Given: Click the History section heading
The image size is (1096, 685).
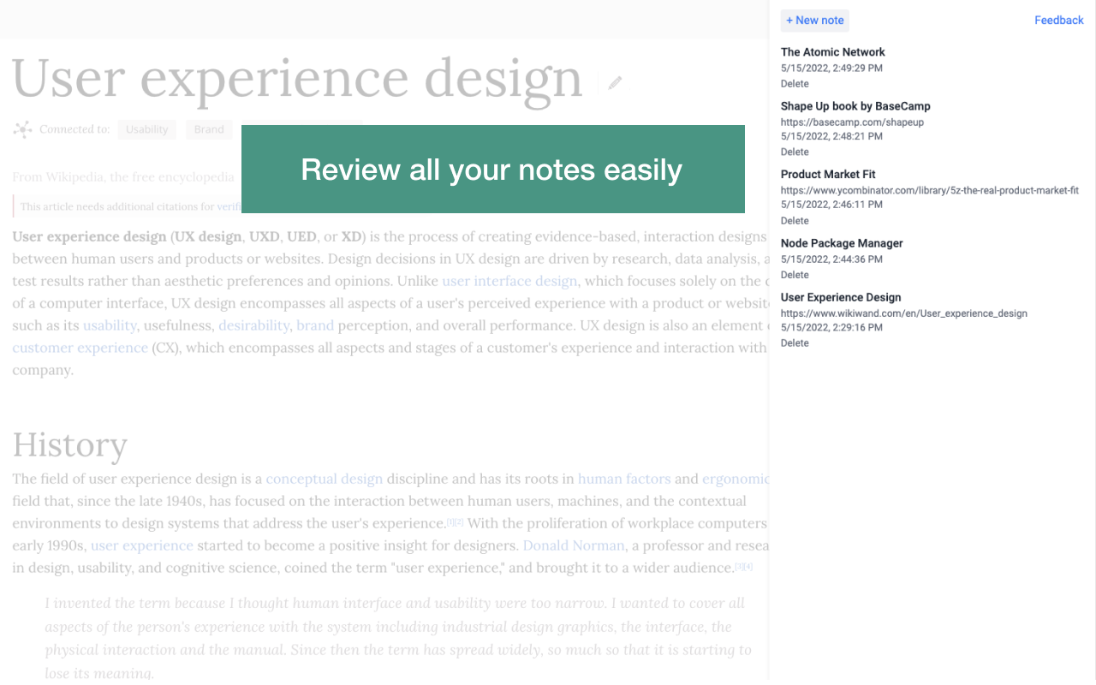Looking at the screenshot, I should 69,445.
